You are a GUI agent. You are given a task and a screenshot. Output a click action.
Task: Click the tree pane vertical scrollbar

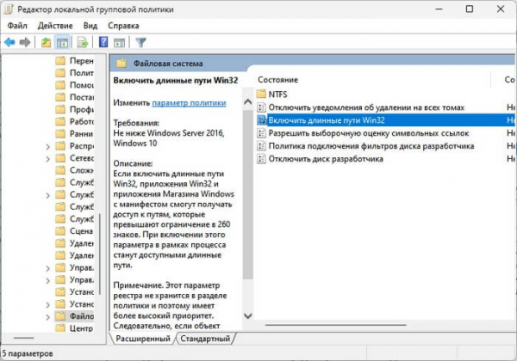(99, 254)
